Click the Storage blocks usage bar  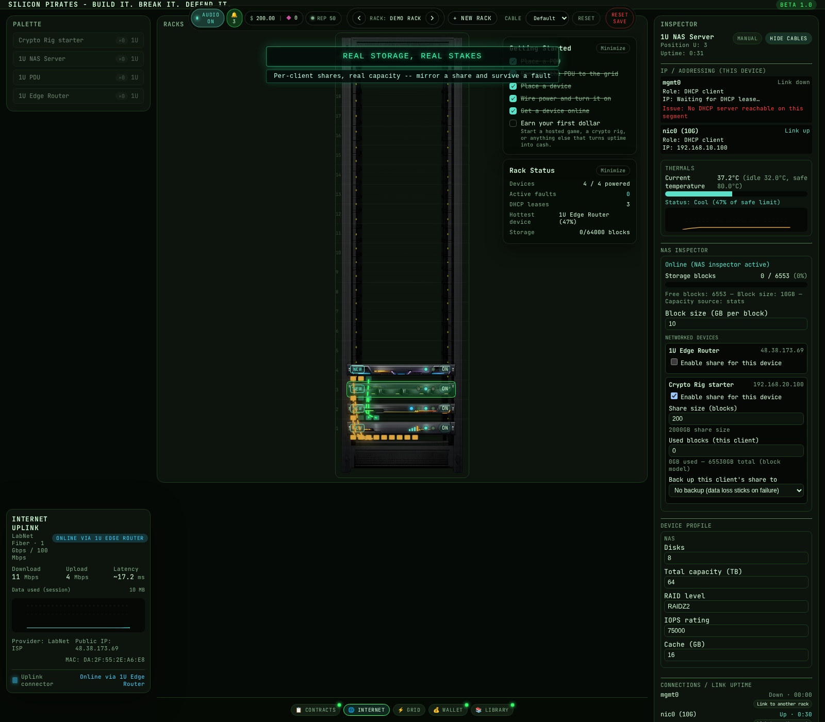tap(736, 285)
